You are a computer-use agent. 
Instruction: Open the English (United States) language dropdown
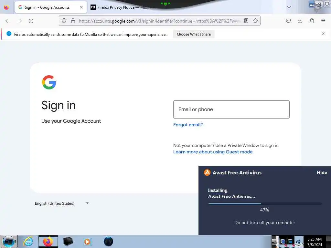61,203
